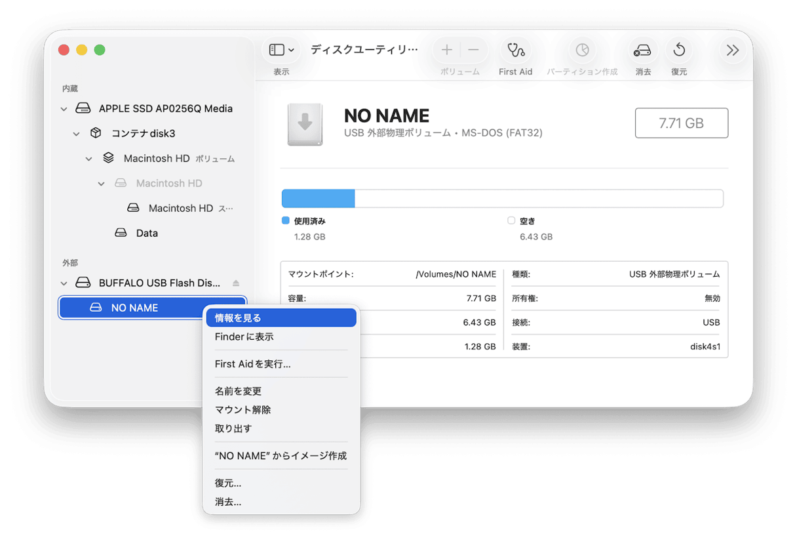
Task: Choose Finderに表示 from context menu
Action: click(281, 337)
